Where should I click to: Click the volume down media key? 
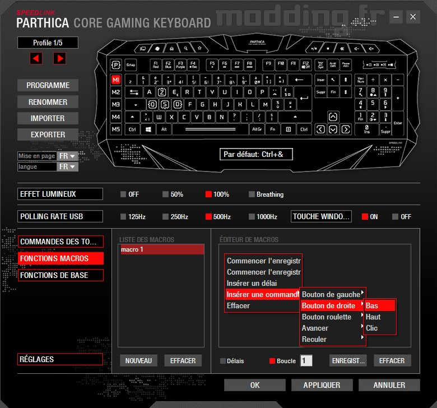pyautogui.click(x=357, y=49)
